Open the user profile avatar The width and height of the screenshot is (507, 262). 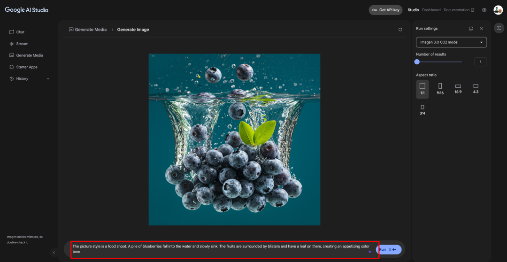pos(498,10)
